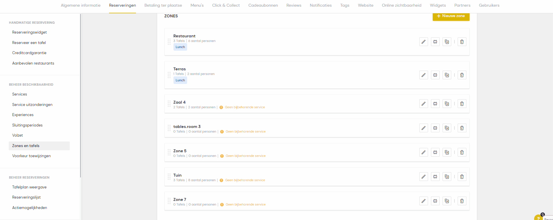The image size is (553, 220).
Task: Grab the drag handle of Terras zone
Action: point(169,75)
